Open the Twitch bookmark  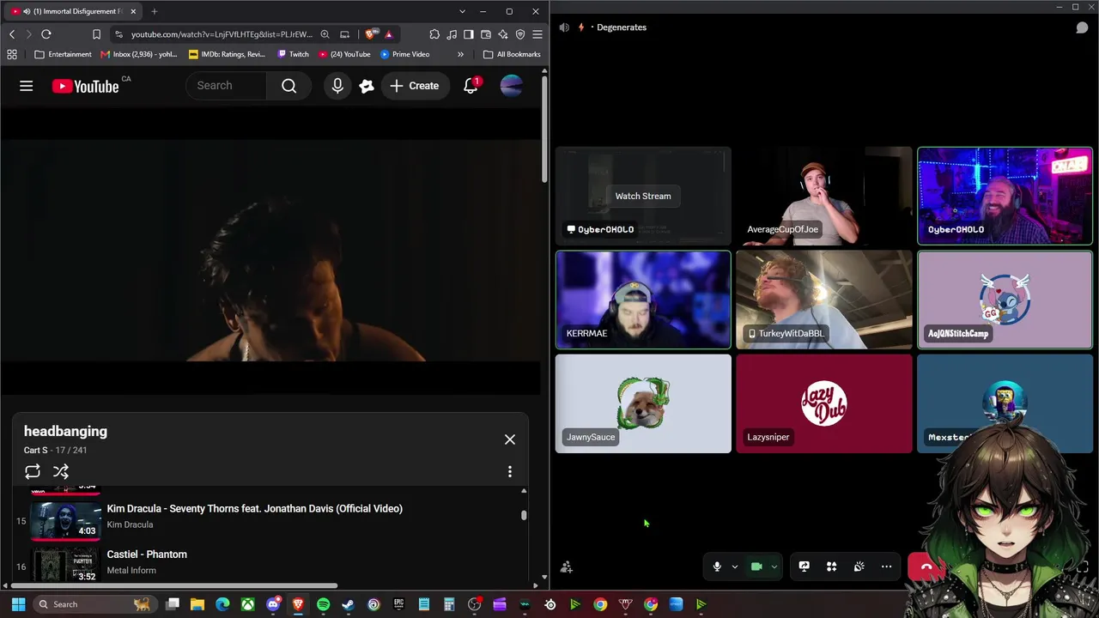(x=293, y=54)
